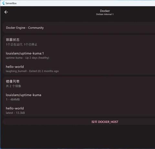This screenshot has height=149, width=155.
Task: Select the latest - 13.3kB size text
Action: (15, 113)
